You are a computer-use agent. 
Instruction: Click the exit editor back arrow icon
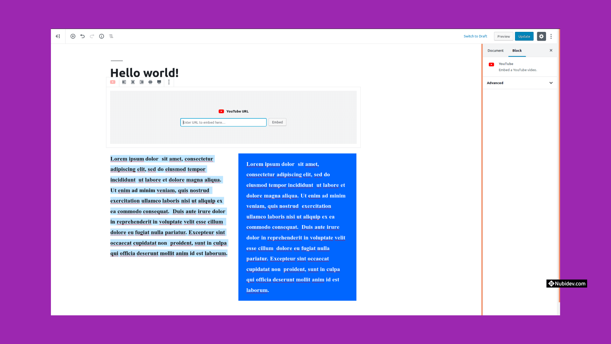click(58, 36)
